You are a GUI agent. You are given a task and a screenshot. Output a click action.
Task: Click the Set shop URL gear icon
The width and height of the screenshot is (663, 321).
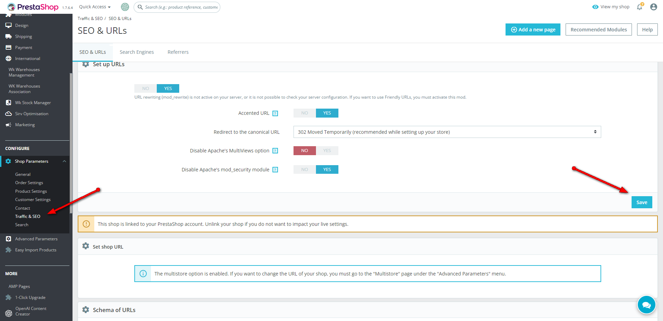click(x=86, y=246)
